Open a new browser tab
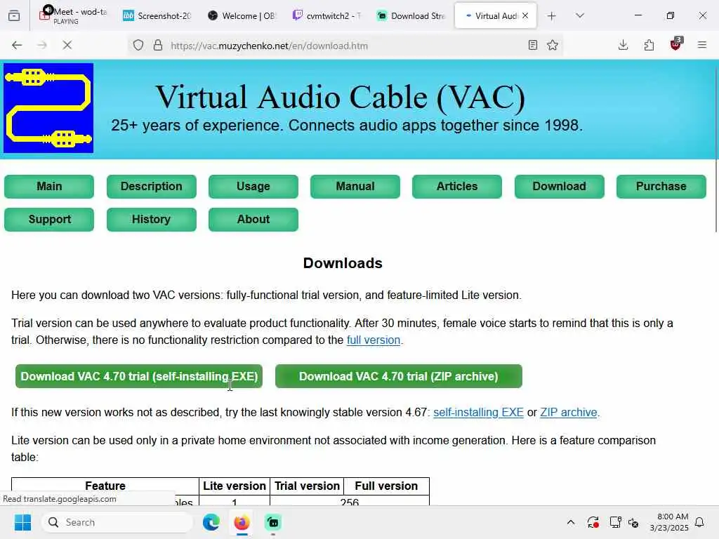 click(x=552, y=16)
